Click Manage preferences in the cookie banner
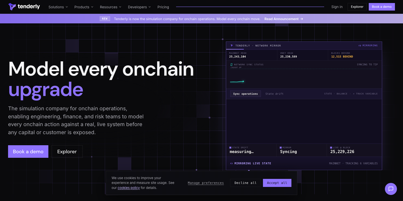 [206, 183]
